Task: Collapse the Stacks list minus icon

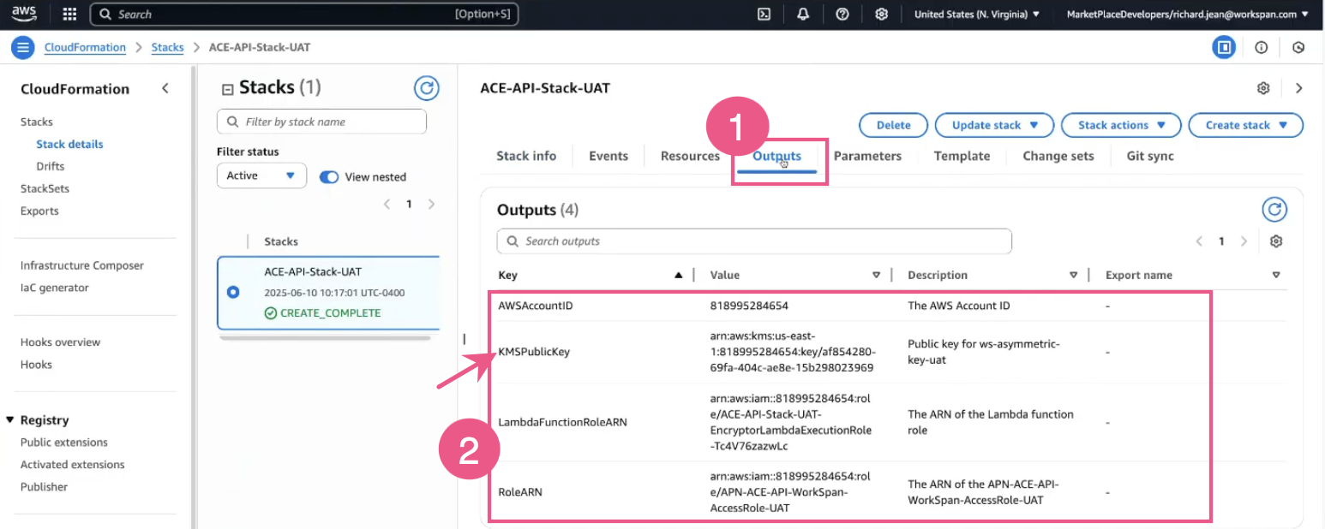Action: [227, 89]
